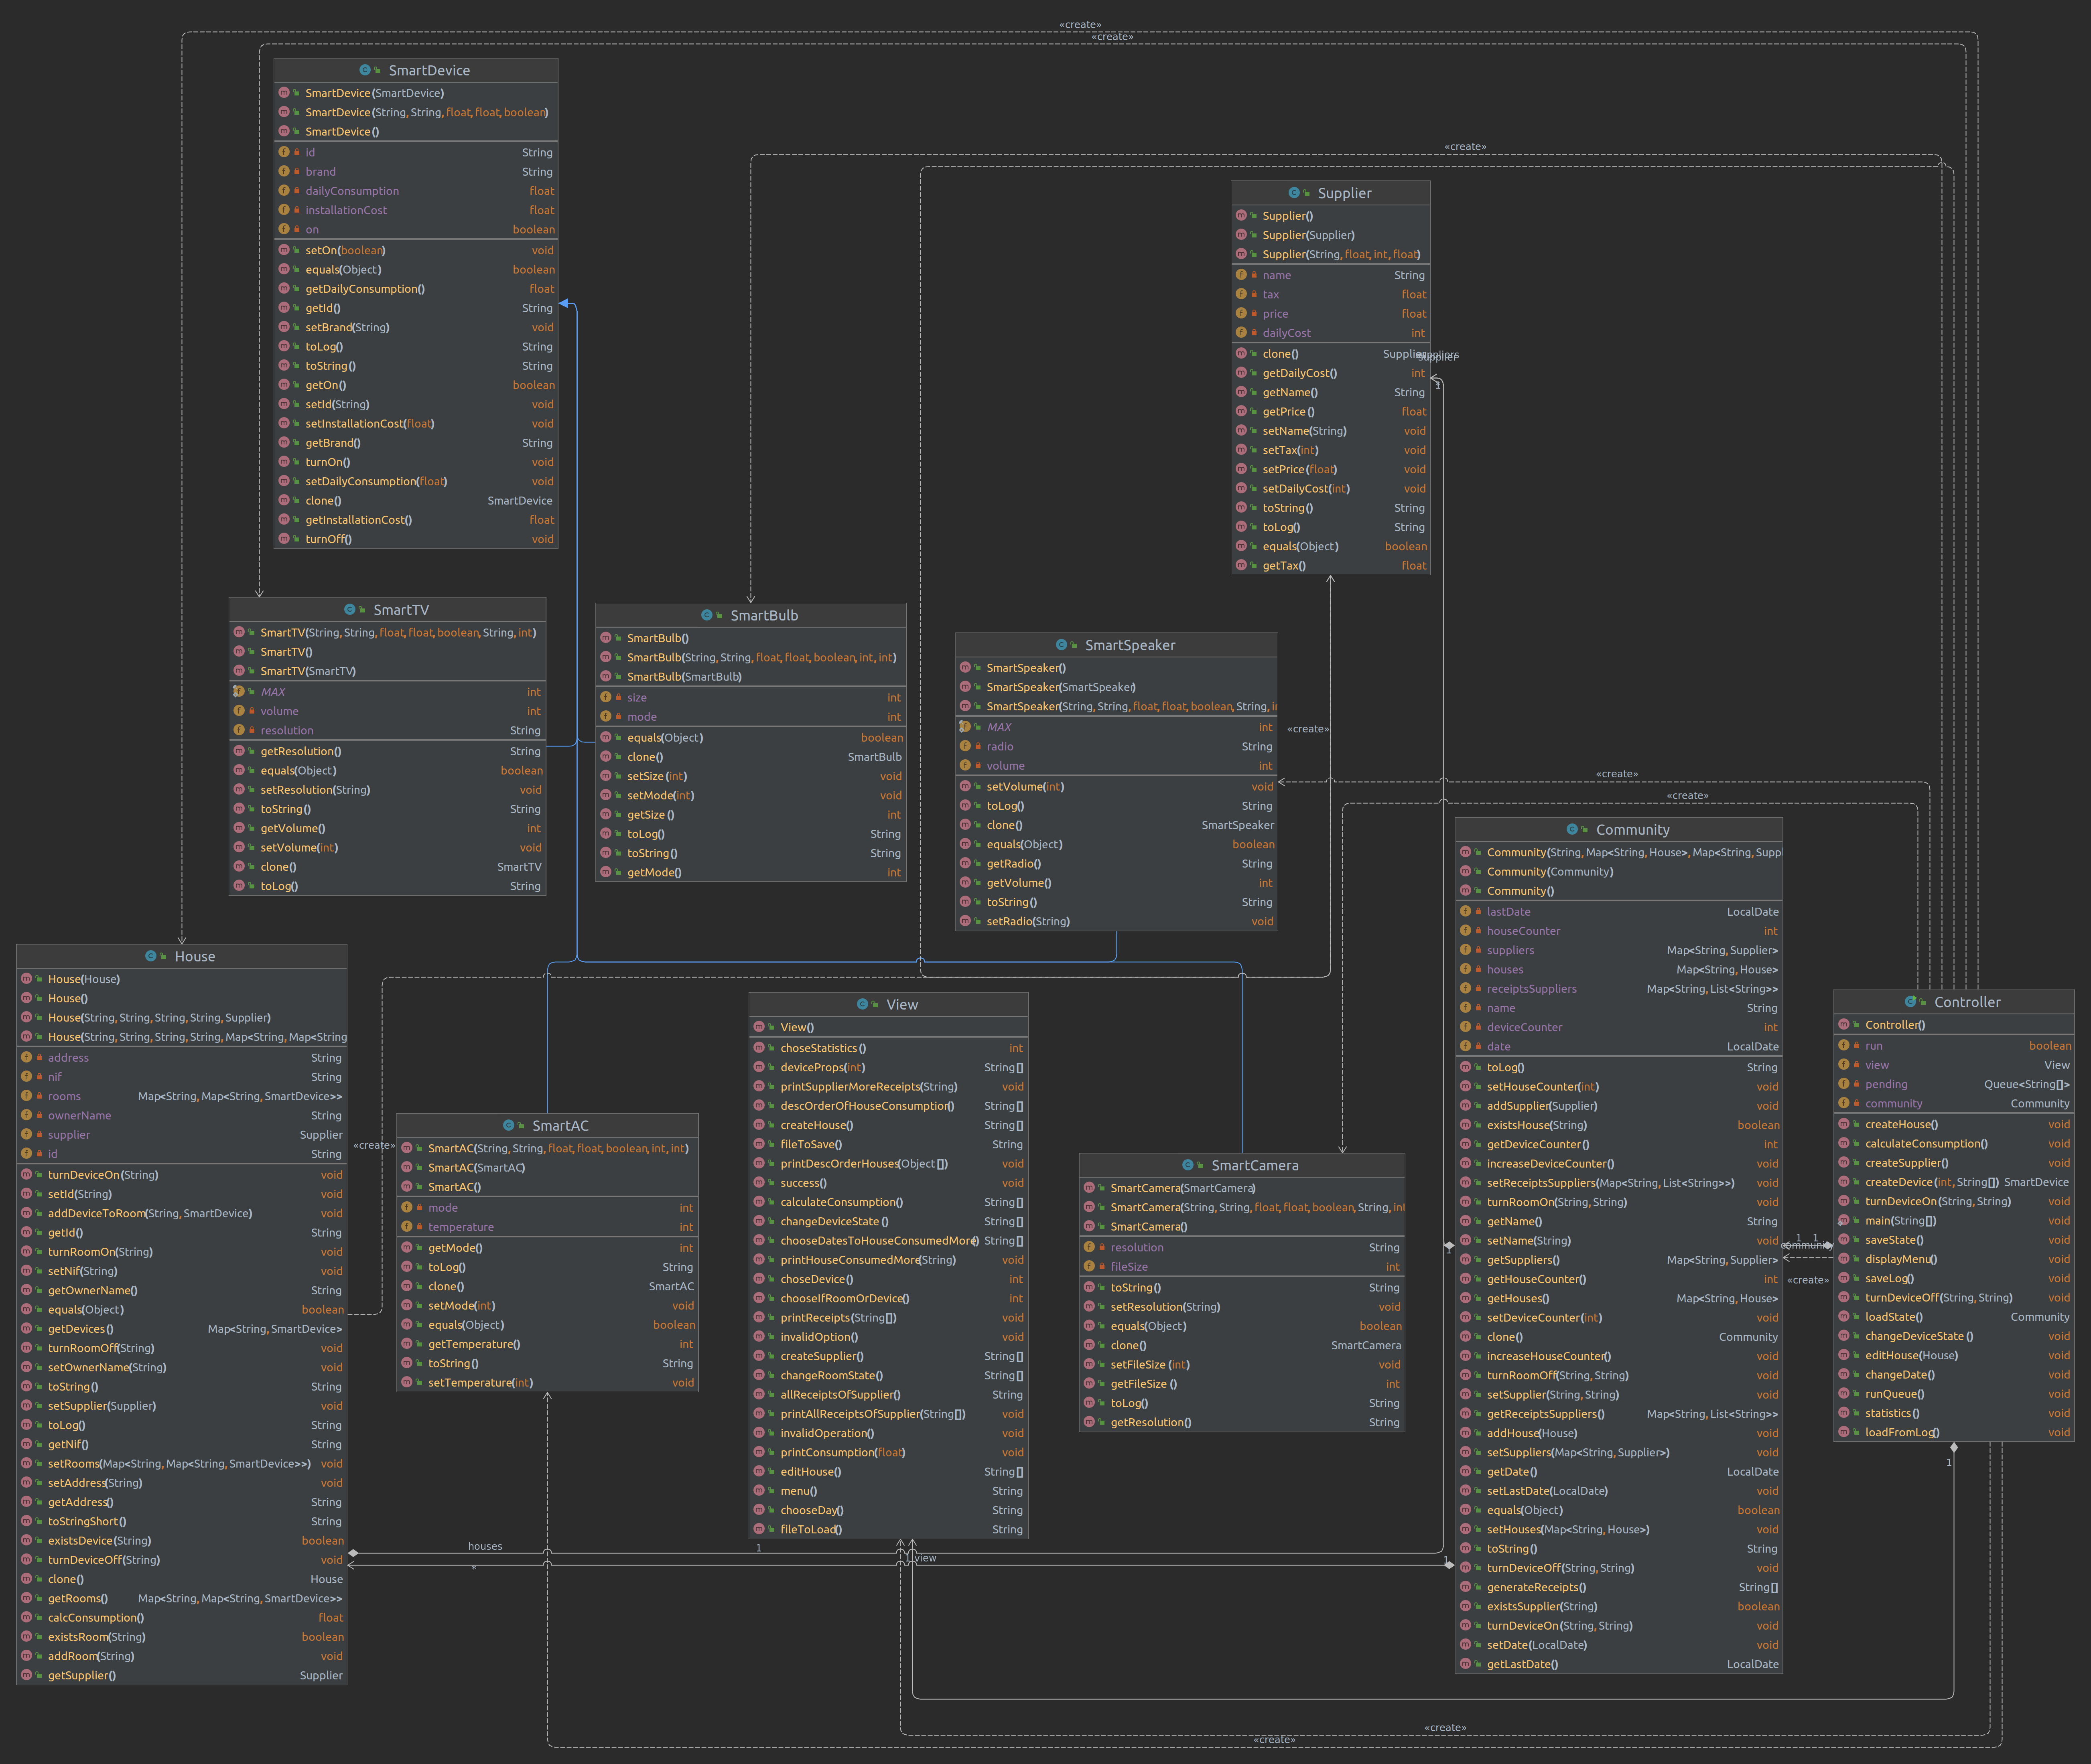Click the field icon next to radio in SmartSpeaker
The image size is (2091, 1764).
coord(965,746)
